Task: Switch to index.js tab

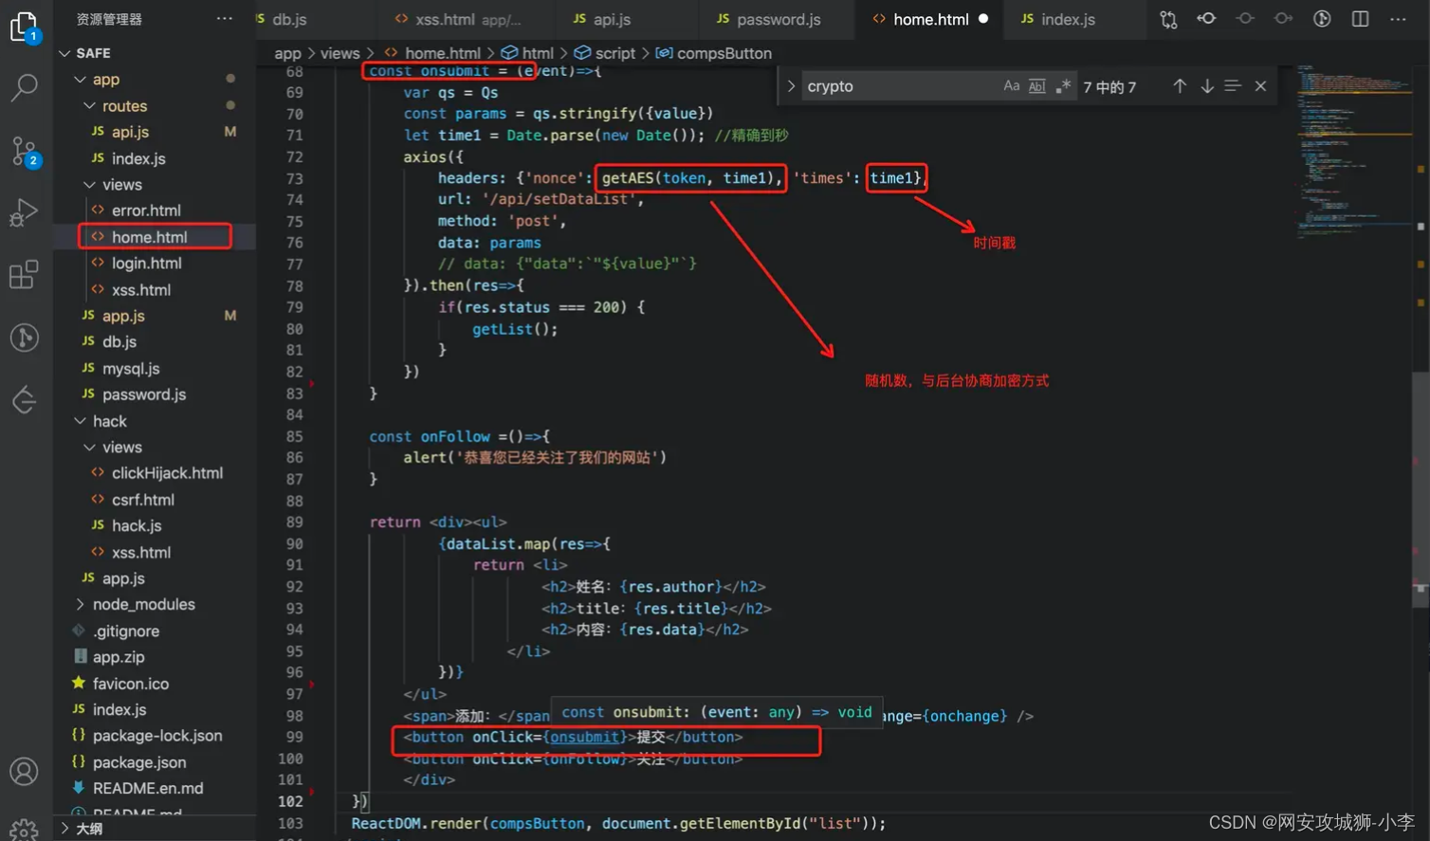Action: pyautogui.click(x=1068, y=19)
